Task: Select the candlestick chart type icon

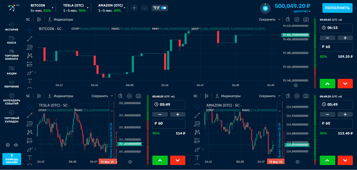Action: point(39,19)
